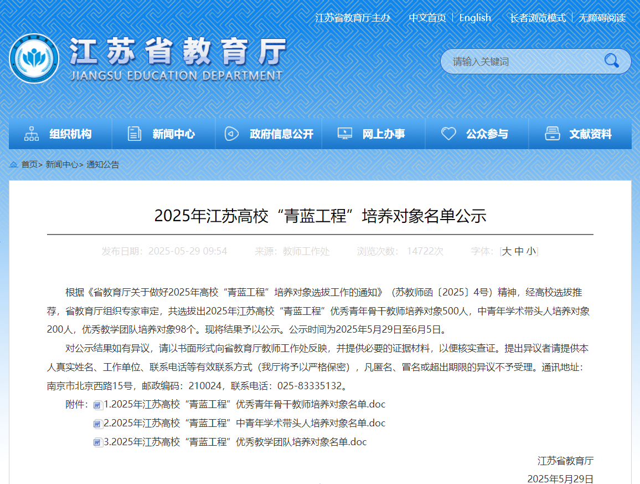Click 首页 in the breadcrumb
640x484 pixels.
pos(29,165)
